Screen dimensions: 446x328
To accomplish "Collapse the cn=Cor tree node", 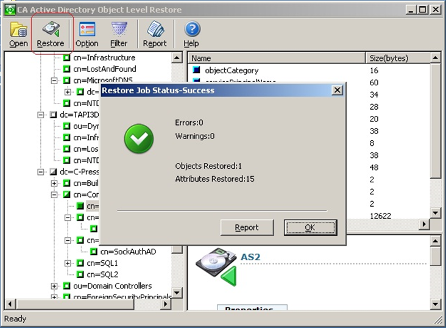I will point(54,194).
